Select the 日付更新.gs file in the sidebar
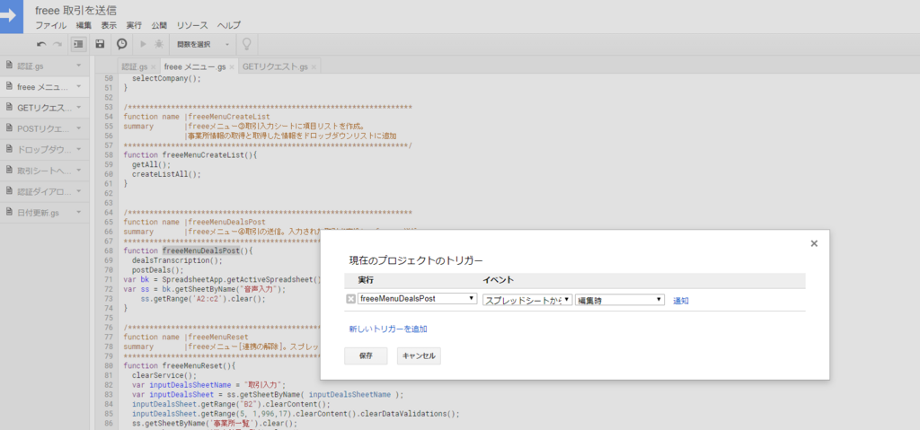The image size is (920, 430). (44, 213)
